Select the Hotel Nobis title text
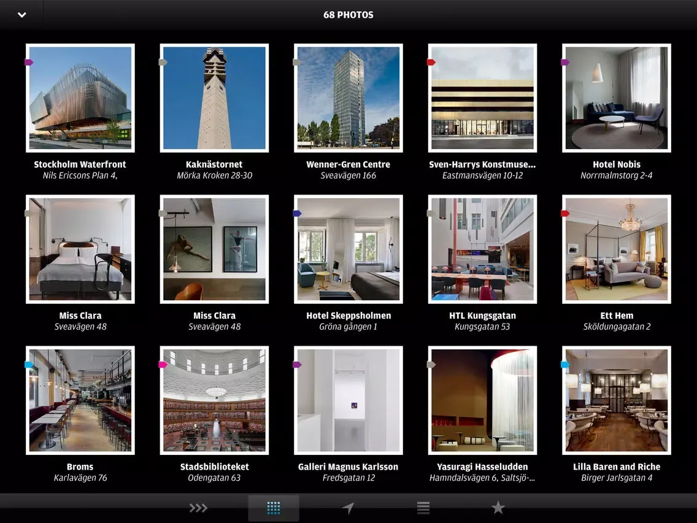The width and height of the screenshot is (697, 523). [617, 164]
